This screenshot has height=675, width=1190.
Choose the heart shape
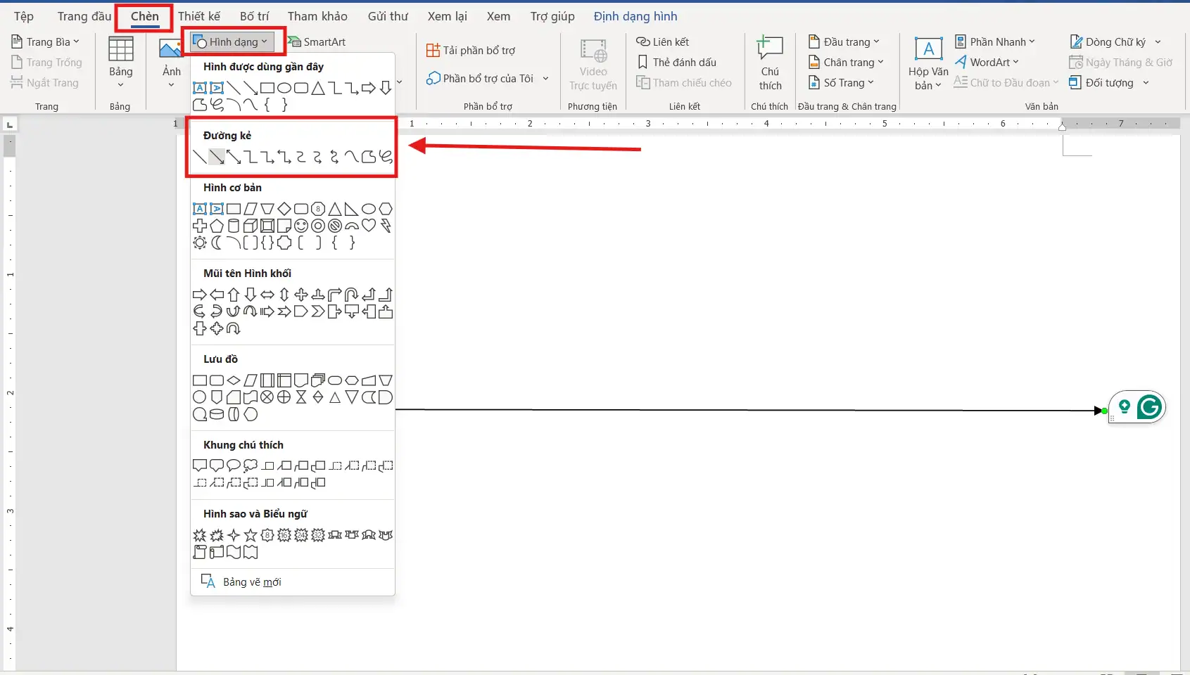[369, 226]
